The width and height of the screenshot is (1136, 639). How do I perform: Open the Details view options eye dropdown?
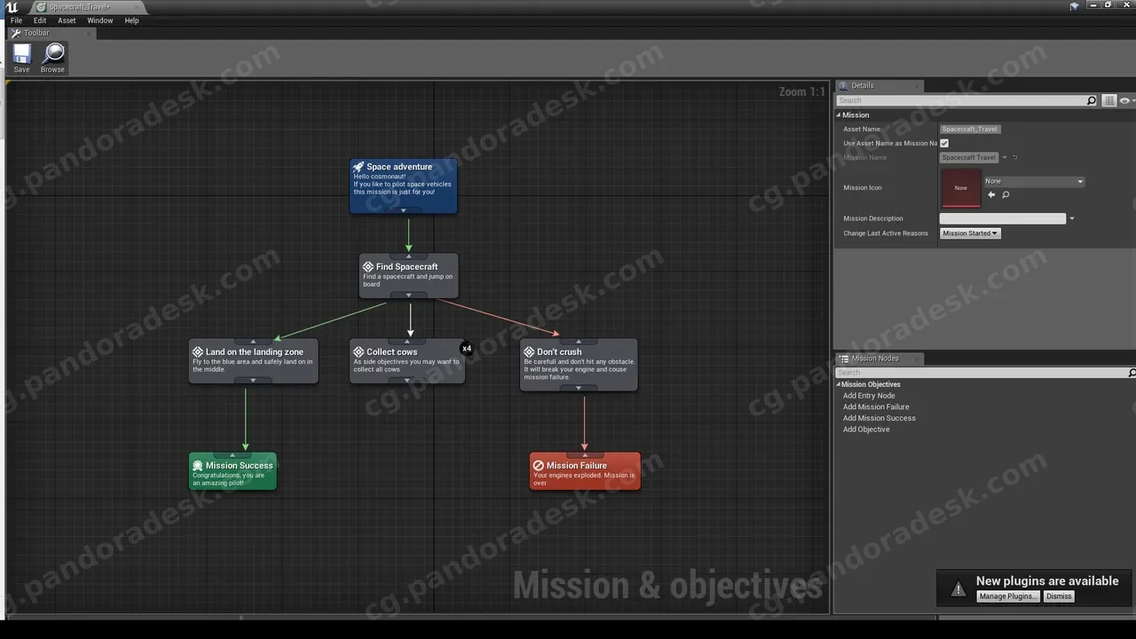pyautogui.click(x=1126, y=100)
